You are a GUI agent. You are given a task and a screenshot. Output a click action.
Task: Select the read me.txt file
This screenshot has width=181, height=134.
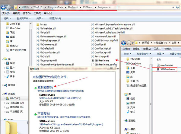pyautogui.click(x=167, y=65)
